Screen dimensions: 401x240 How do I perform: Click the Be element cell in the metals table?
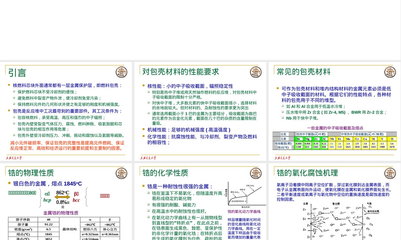(x=299, y=139)
